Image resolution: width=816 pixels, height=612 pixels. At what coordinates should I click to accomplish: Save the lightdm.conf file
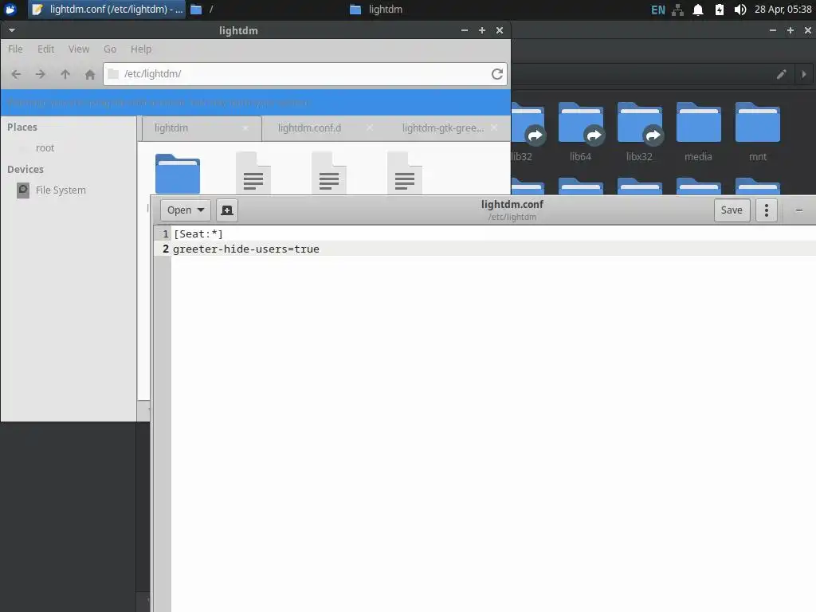click(x=732, y=210)
